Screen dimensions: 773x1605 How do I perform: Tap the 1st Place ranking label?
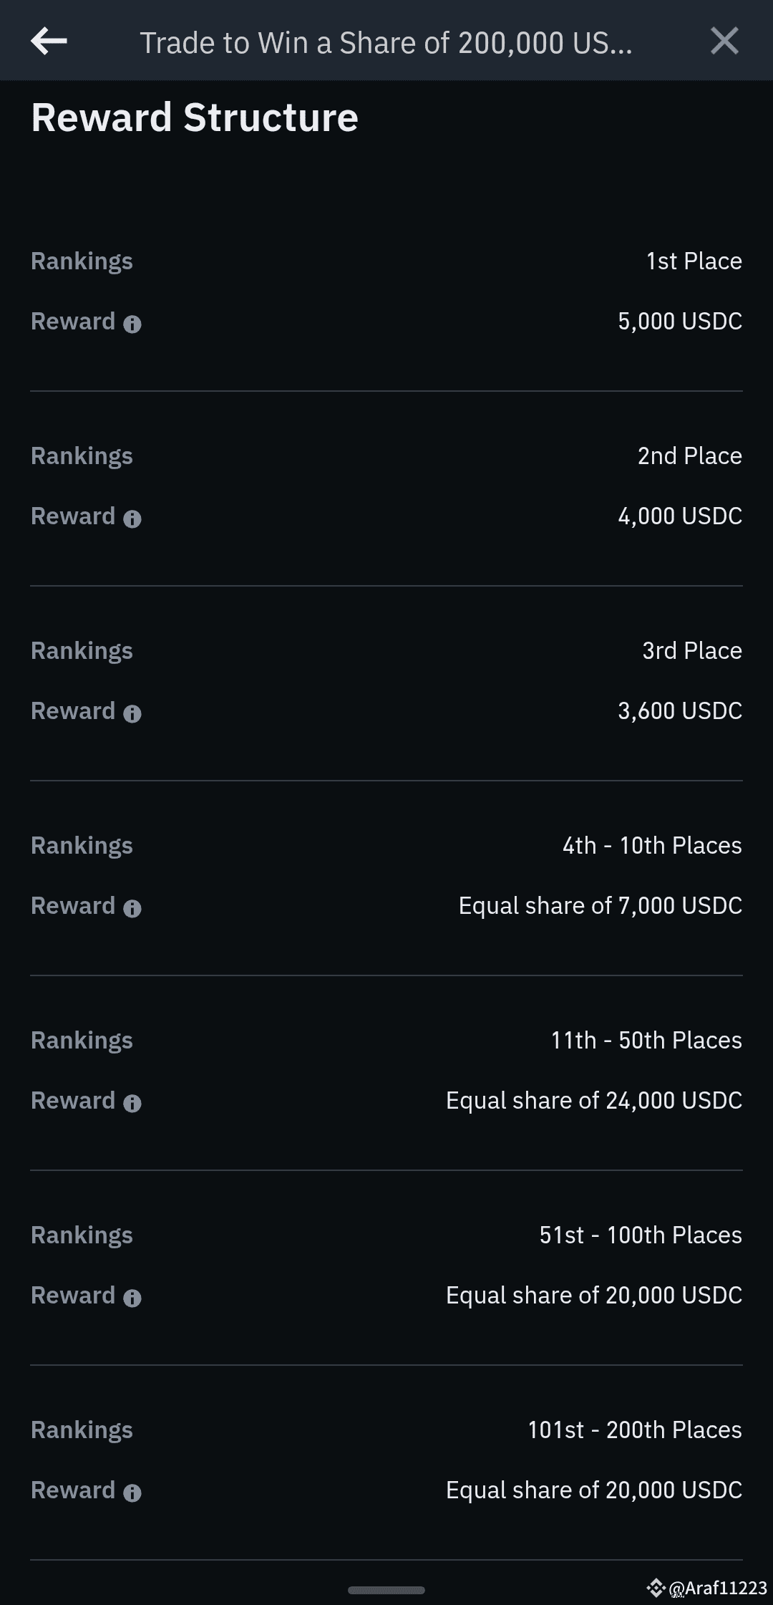(694, 261)
